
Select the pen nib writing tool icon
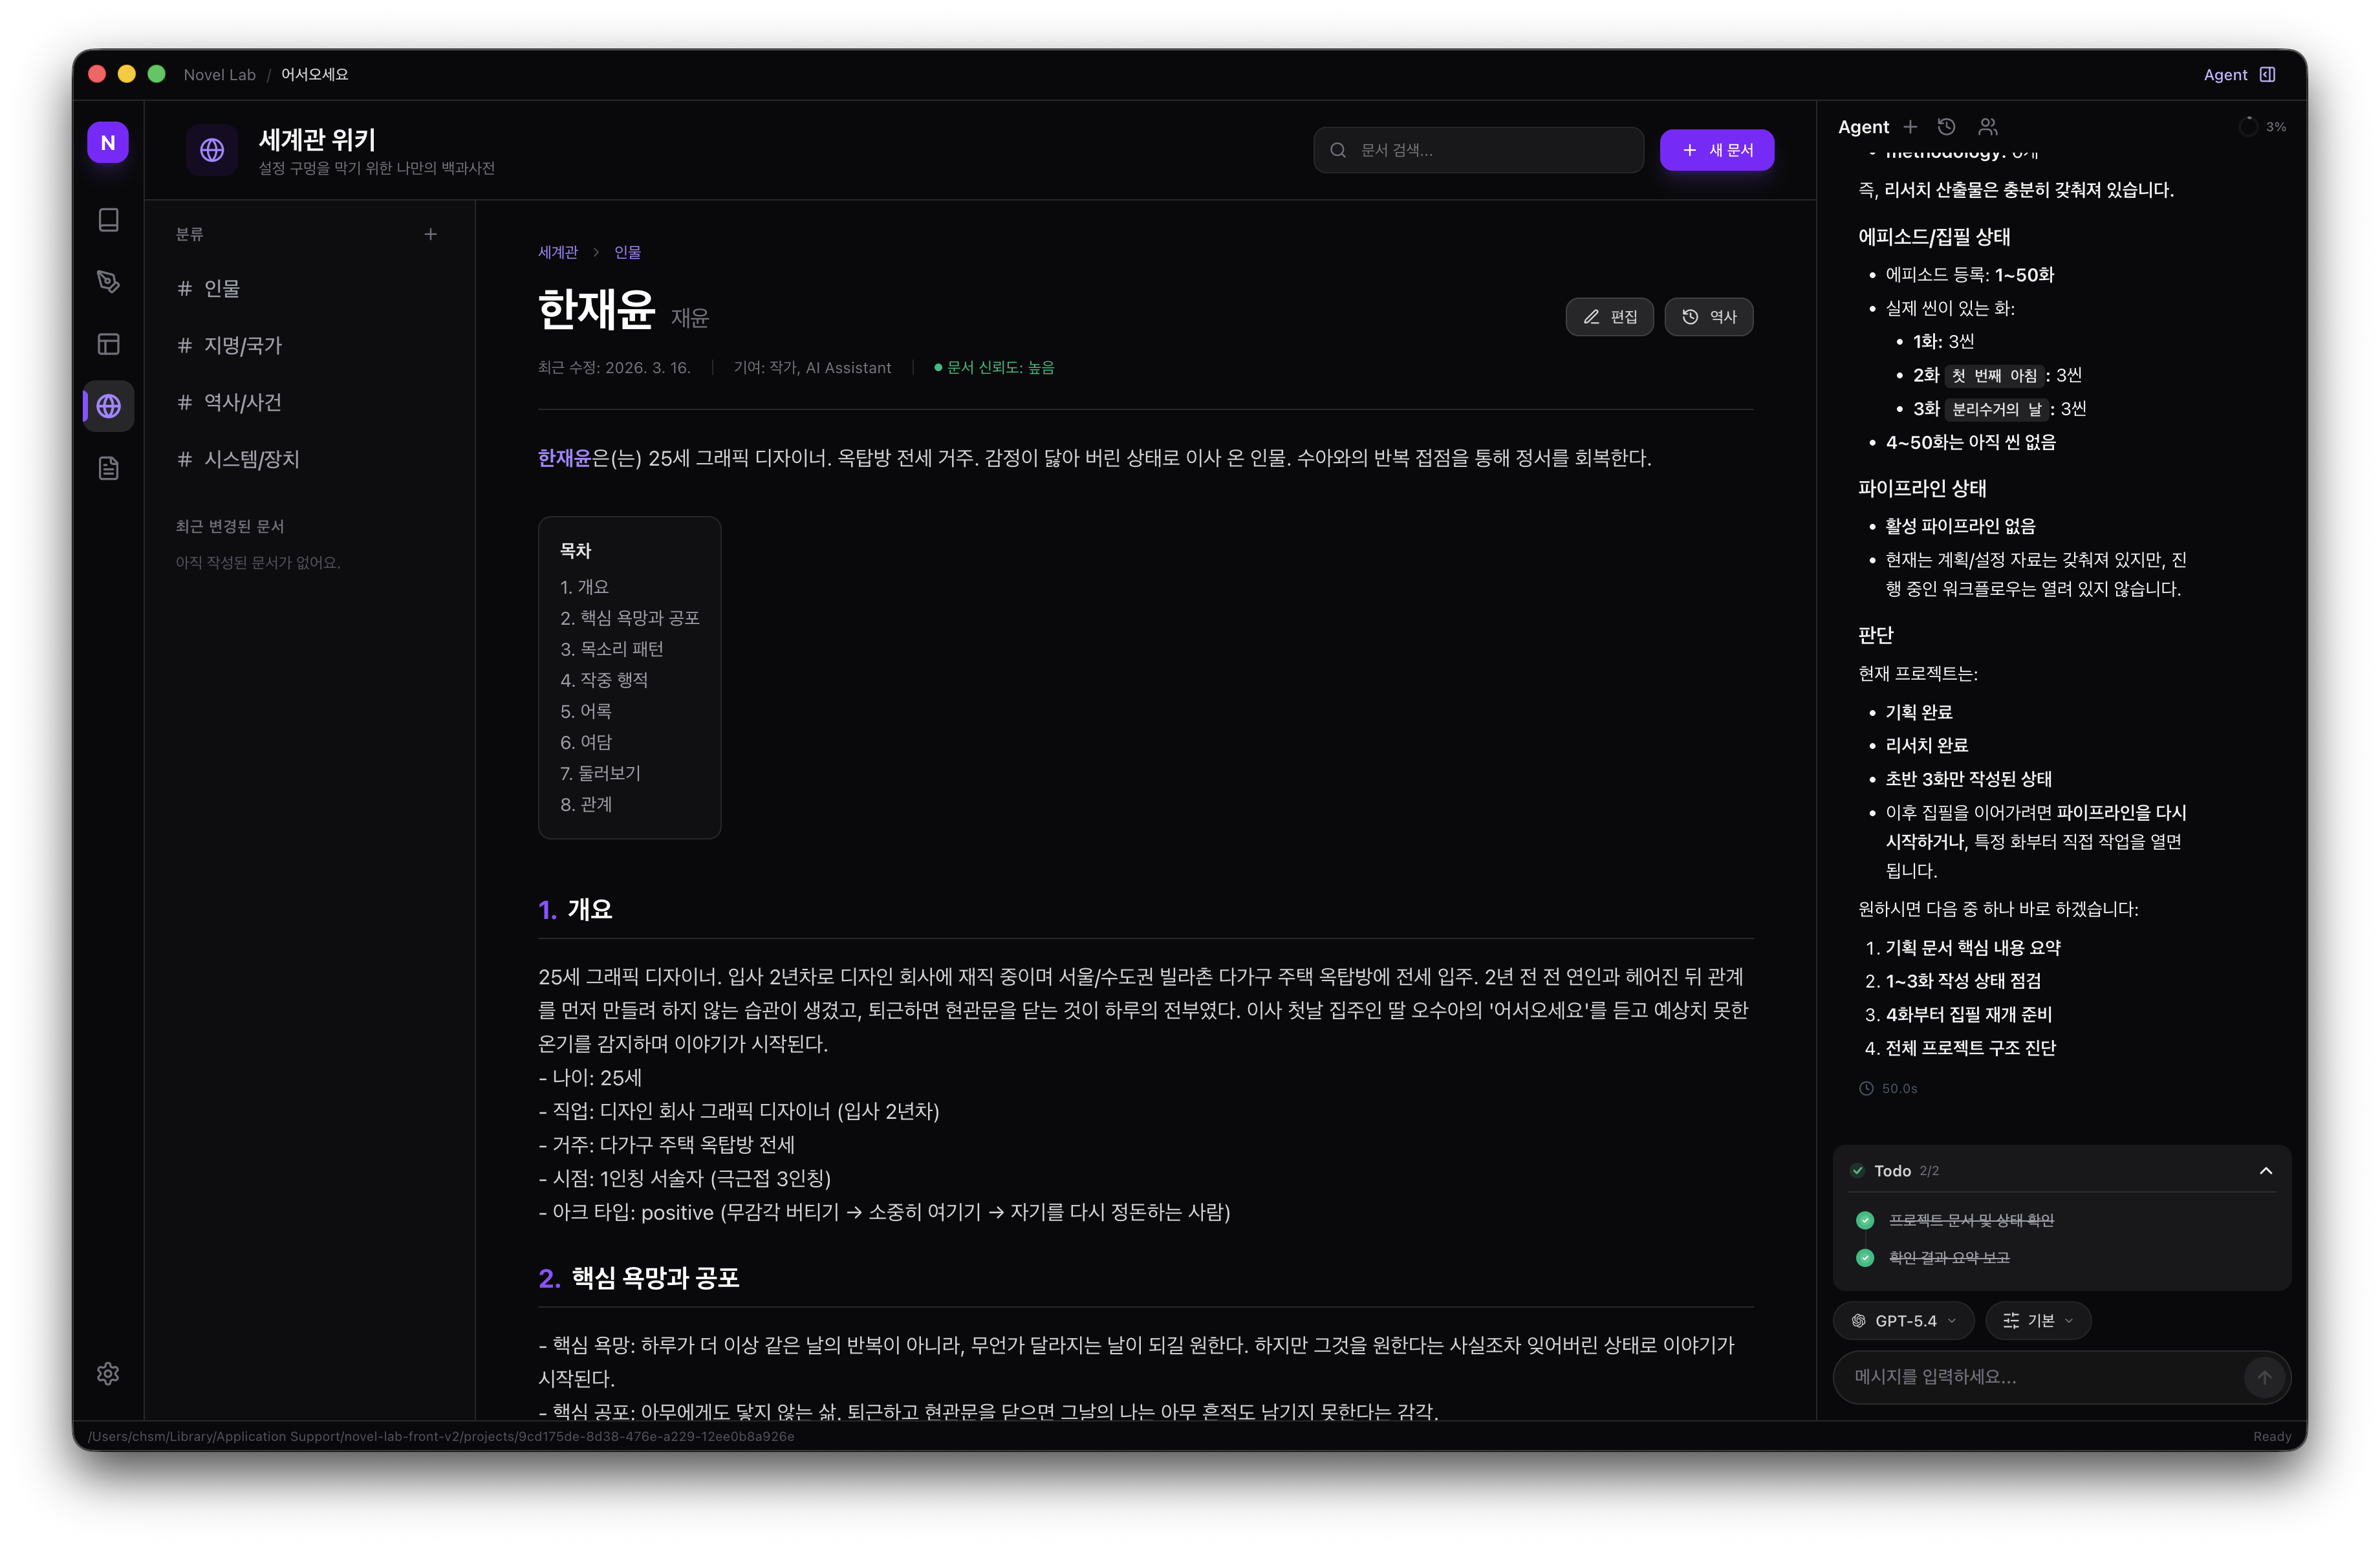tap(108, 282)
